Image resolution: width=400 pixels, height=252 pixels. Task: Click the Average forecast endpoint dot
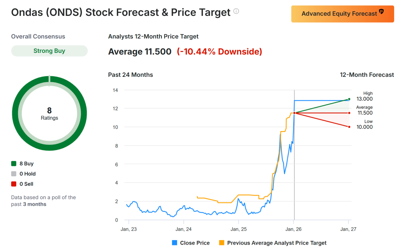click(x=349, y=113)
